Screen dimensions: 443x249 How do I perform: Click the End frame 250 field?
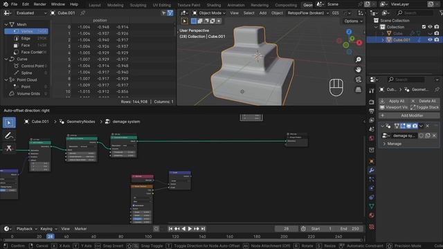pyautogui.click(x=349, y=229)
